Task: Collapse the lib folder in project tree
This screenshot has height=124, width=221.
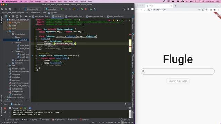Action: point(7,31)
